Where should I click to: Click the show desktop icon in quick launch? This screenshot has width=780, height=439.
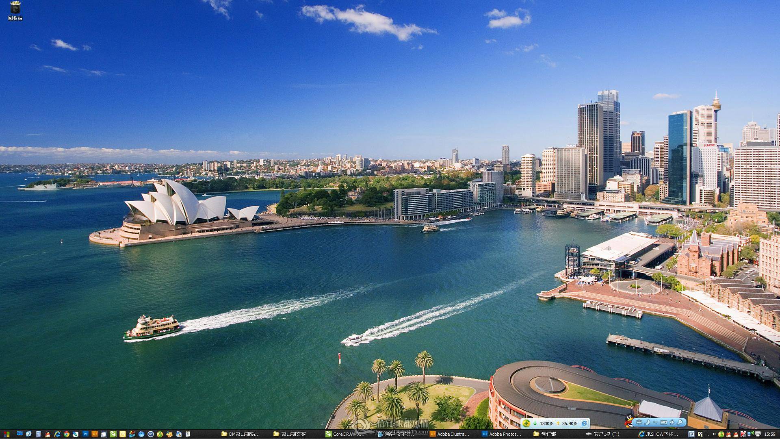(x=20, y=434)
